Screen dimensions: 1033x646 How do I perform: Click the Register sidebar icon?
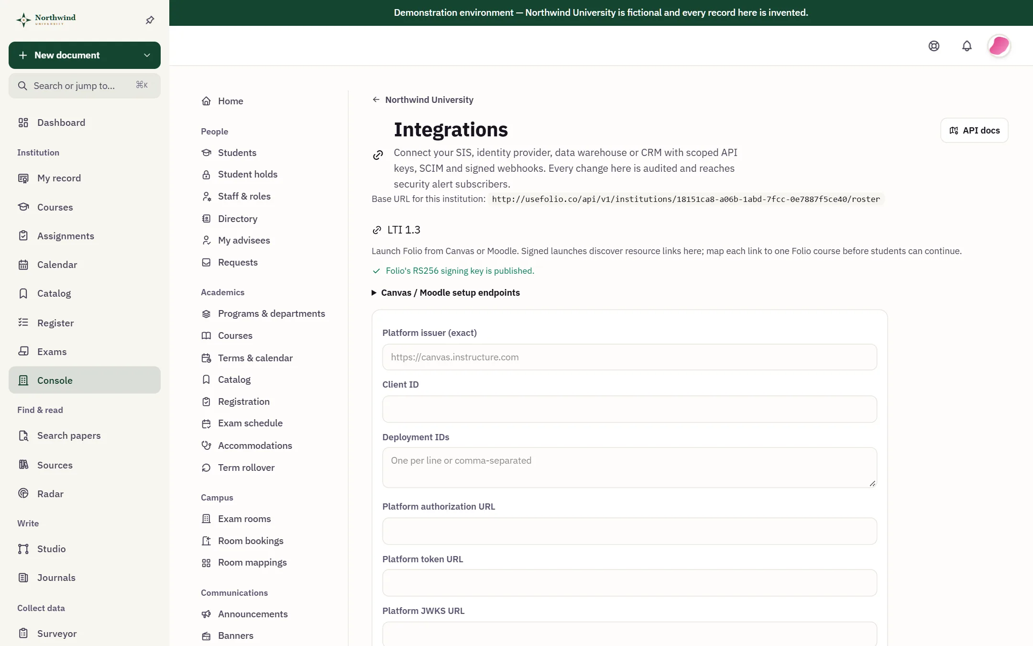click(x=23, y=323)
